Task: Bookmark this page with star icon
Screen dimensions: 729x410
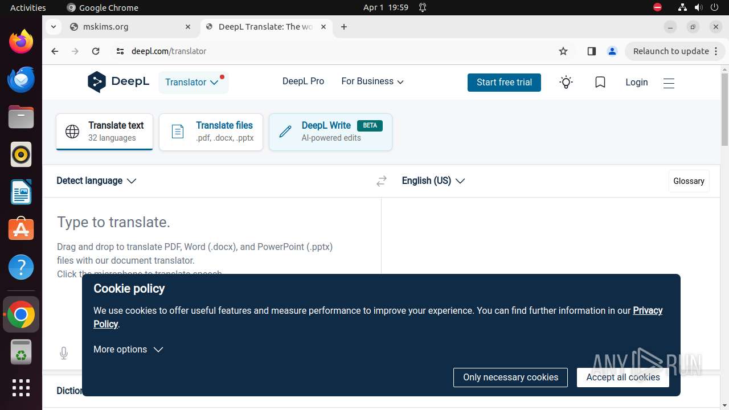Action: (563, 51)
